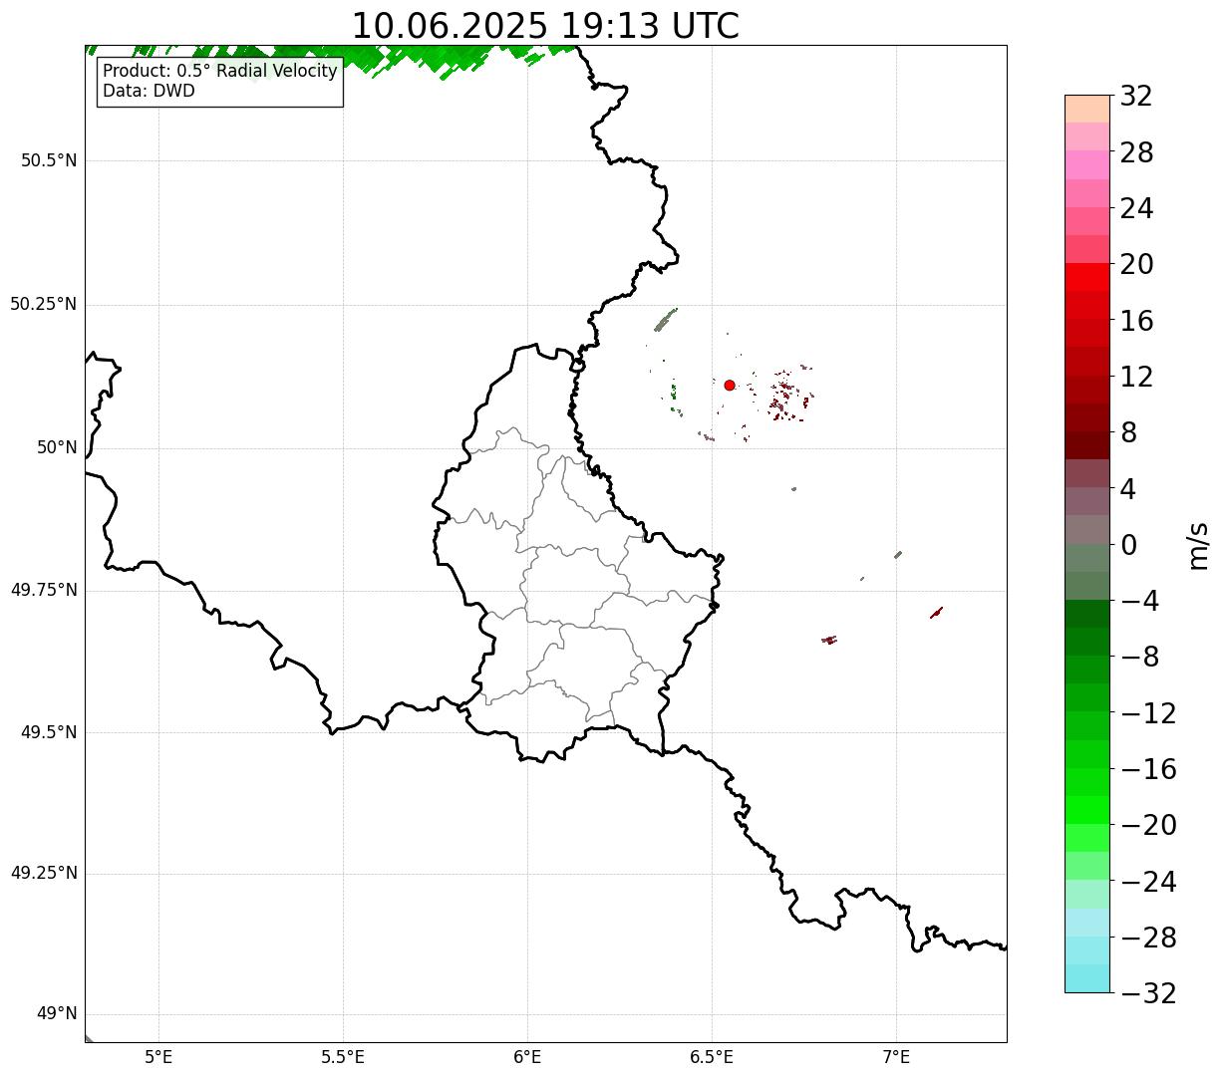The image size is (1221, 1077).
Task: Select the 50.25°N latitude label
Action: [44, 304]
